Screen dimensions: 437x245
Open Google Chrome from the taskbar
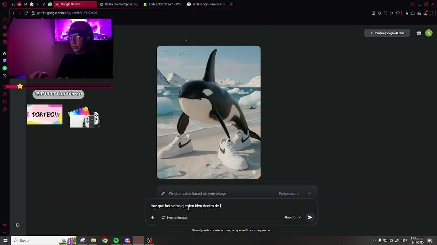[105, 241]
